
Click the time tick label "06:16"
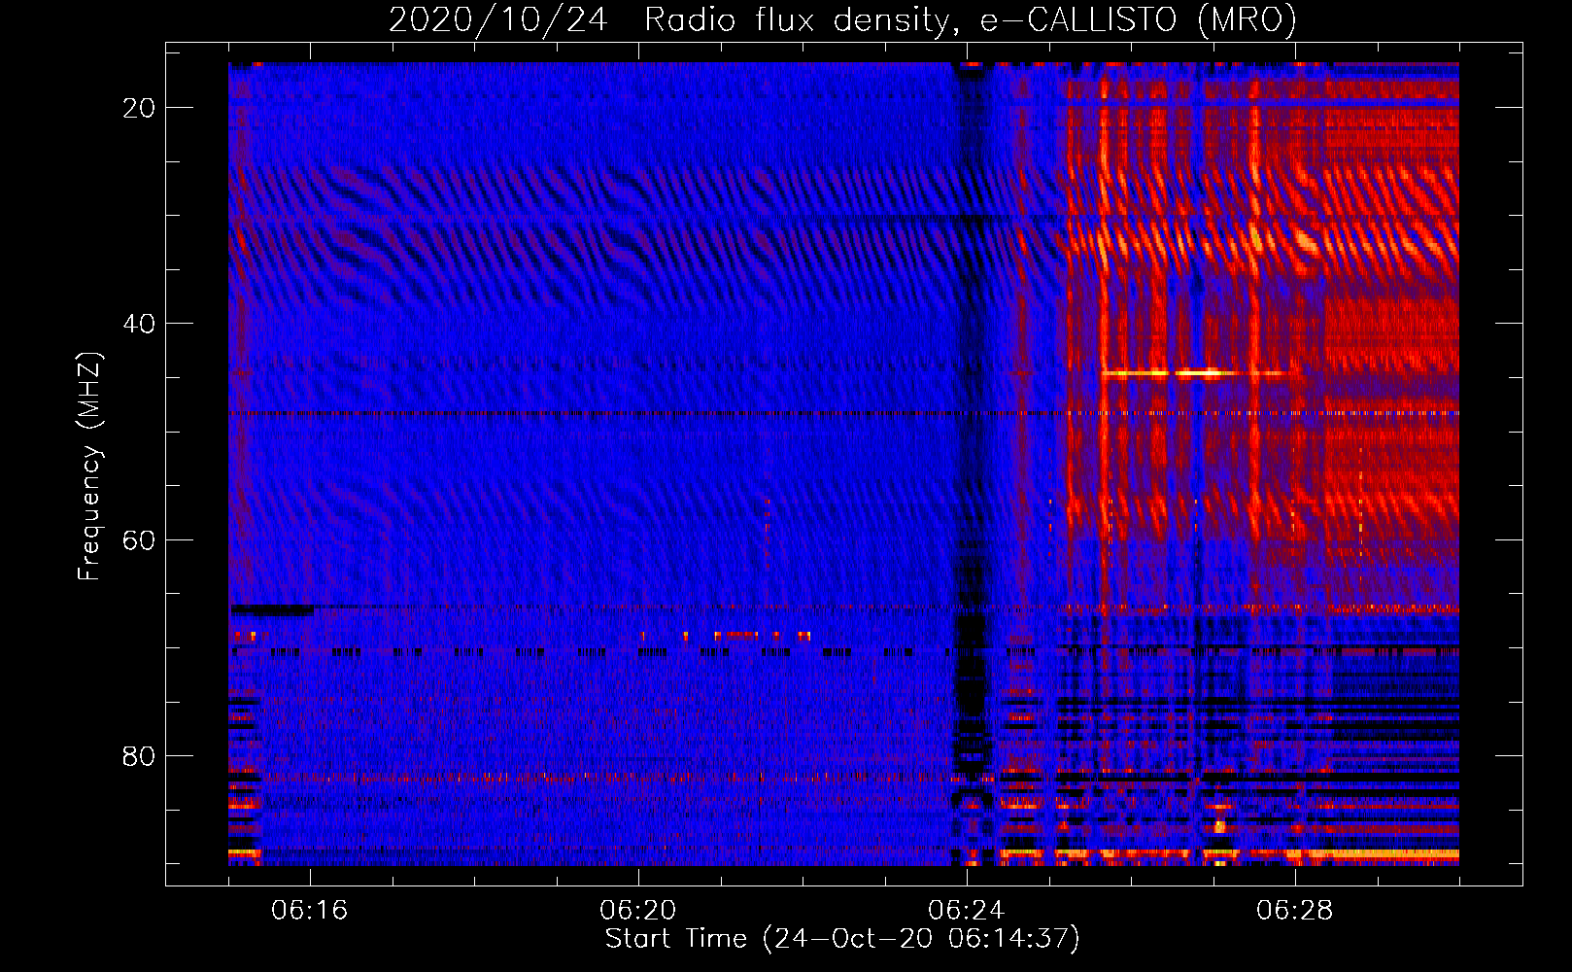pos(310,911)
